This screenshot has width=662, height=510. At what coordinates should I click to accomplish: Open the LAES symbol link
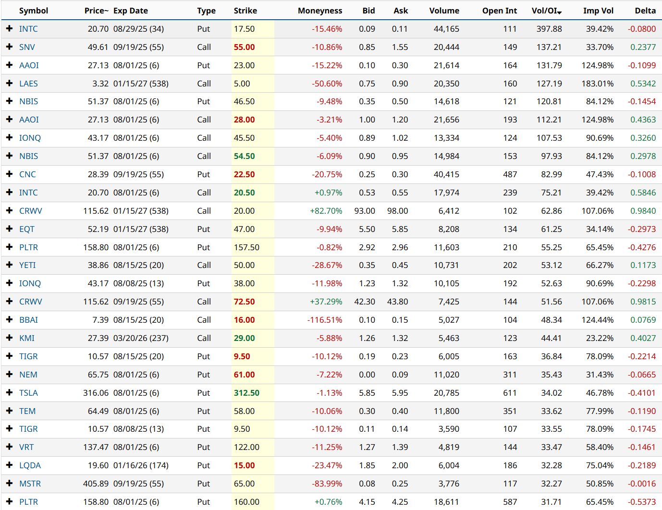coord(28,84)
